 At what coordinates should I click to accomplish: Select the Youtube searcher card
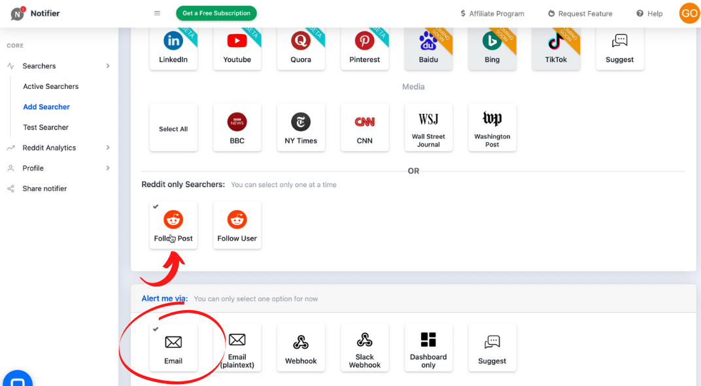click(237, 48)
